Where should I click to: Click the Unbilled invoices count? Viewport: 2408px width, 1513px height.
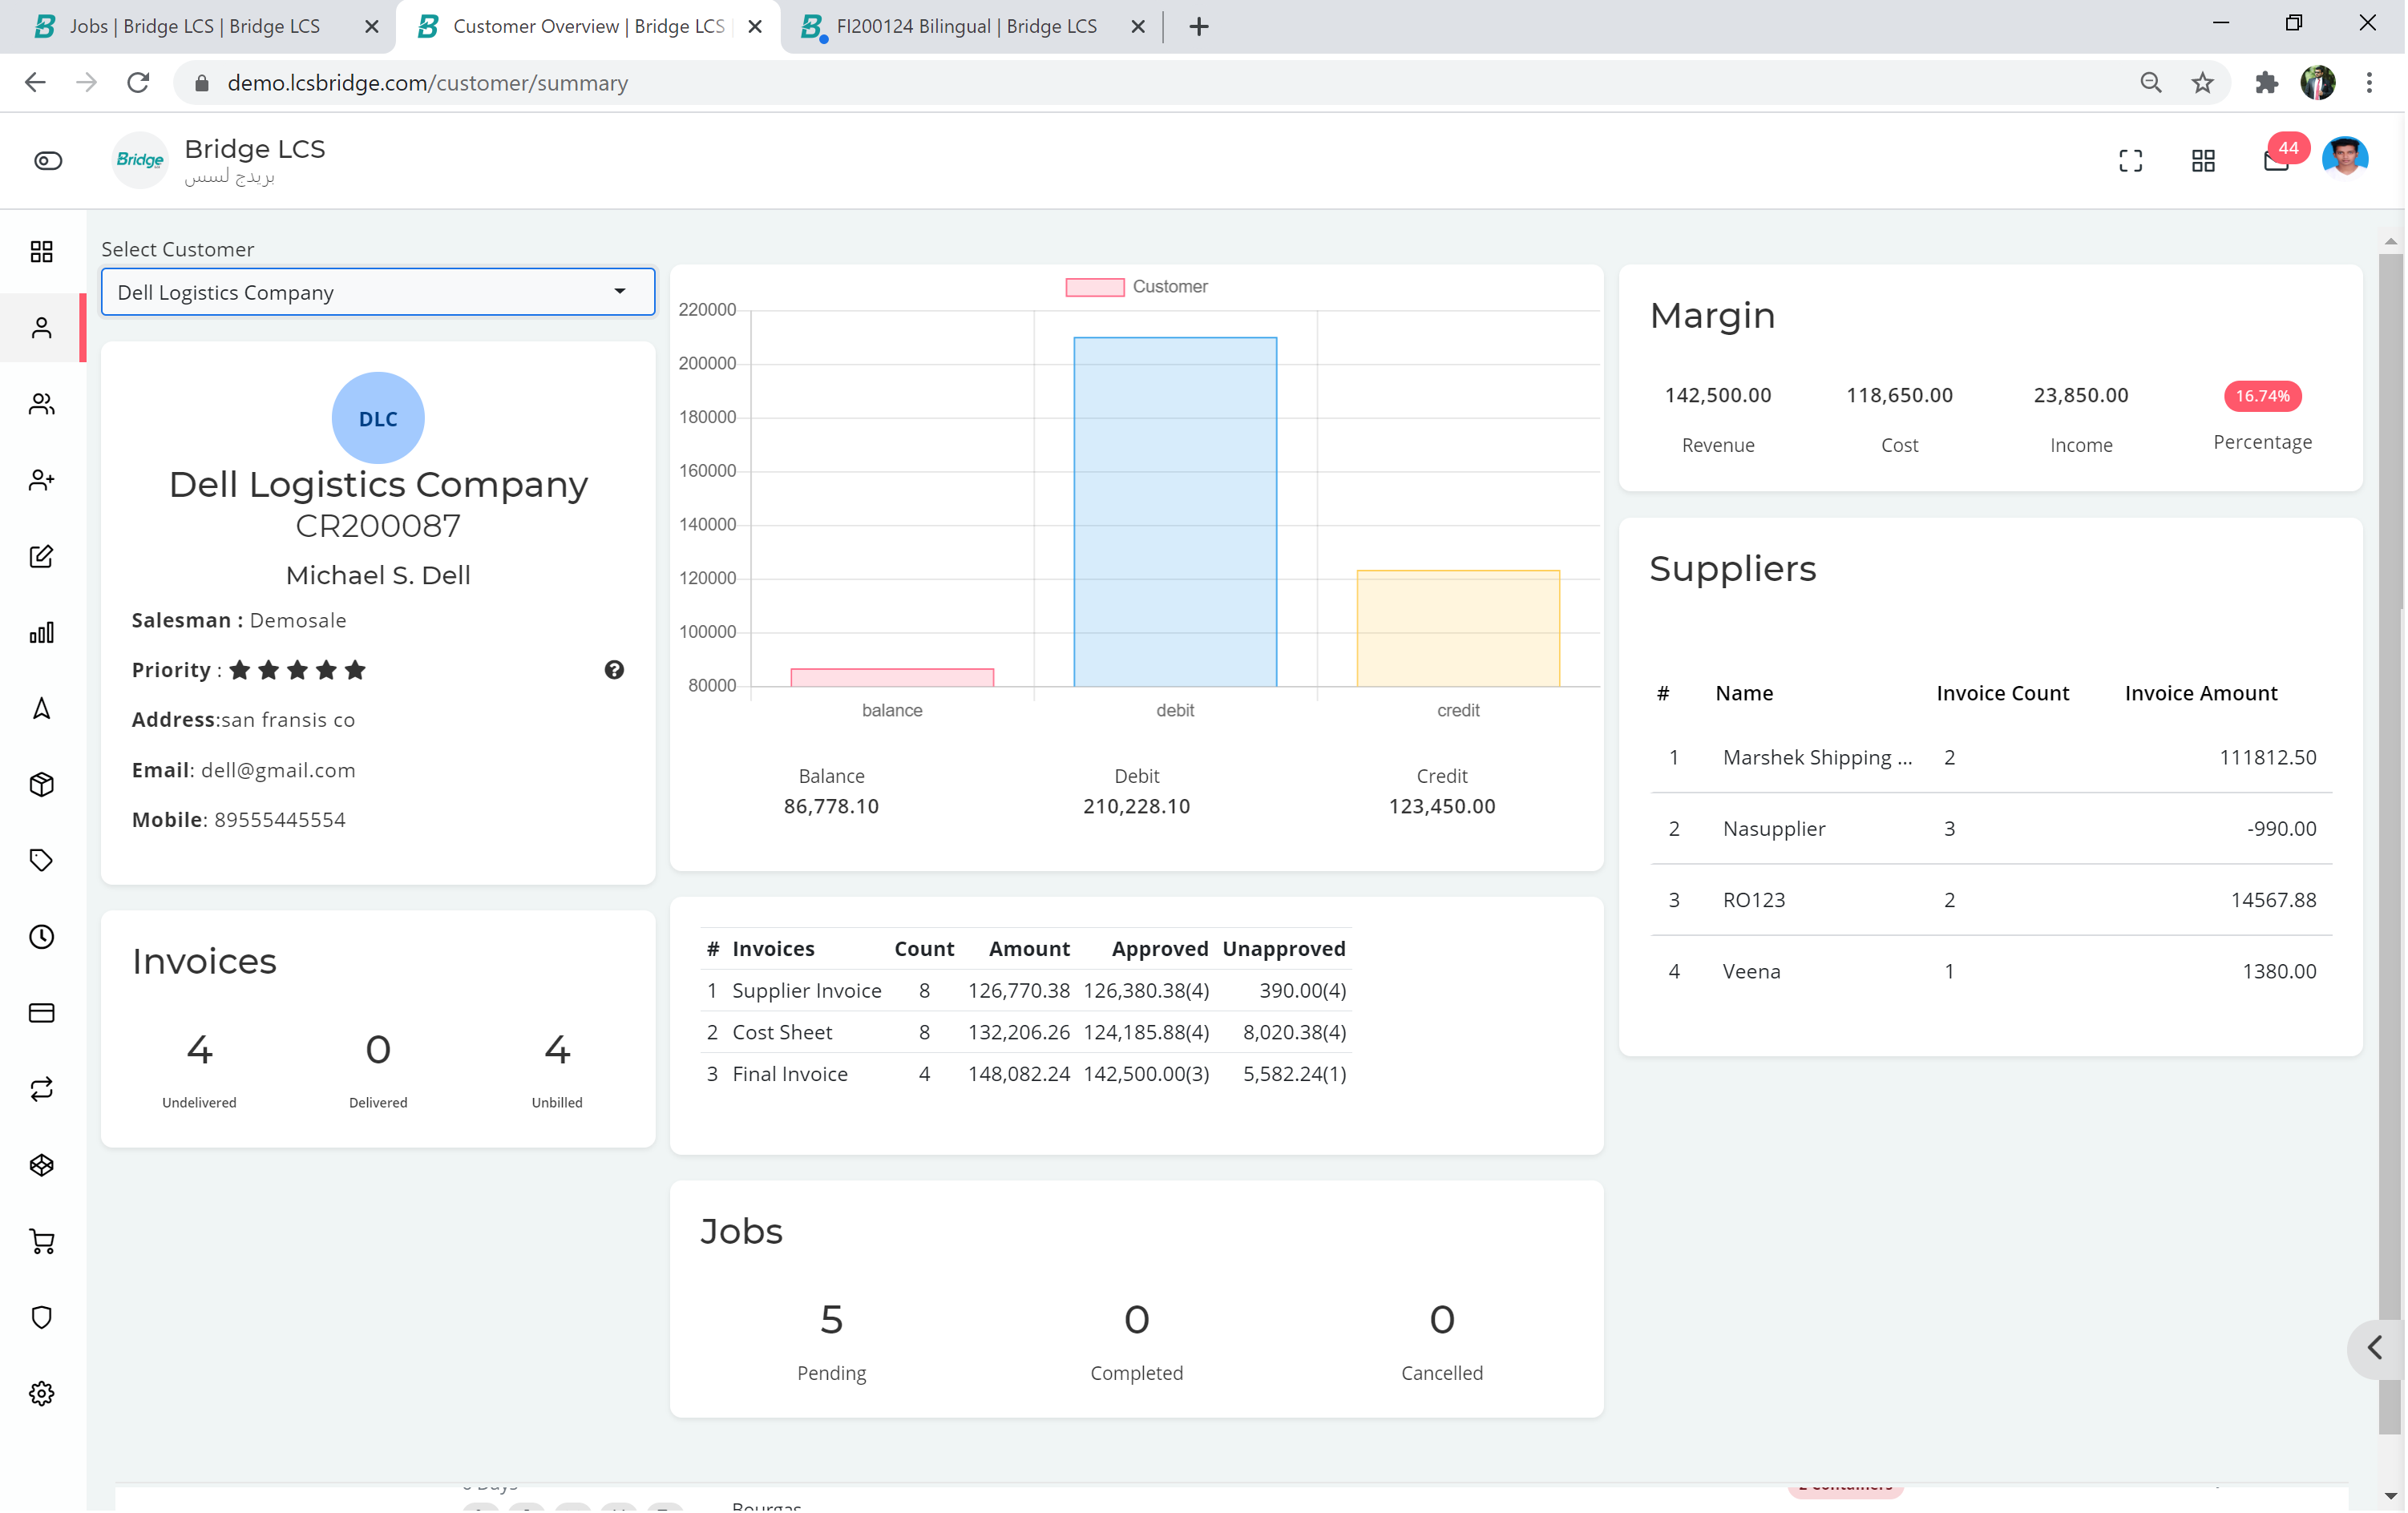click(557, 1050)
